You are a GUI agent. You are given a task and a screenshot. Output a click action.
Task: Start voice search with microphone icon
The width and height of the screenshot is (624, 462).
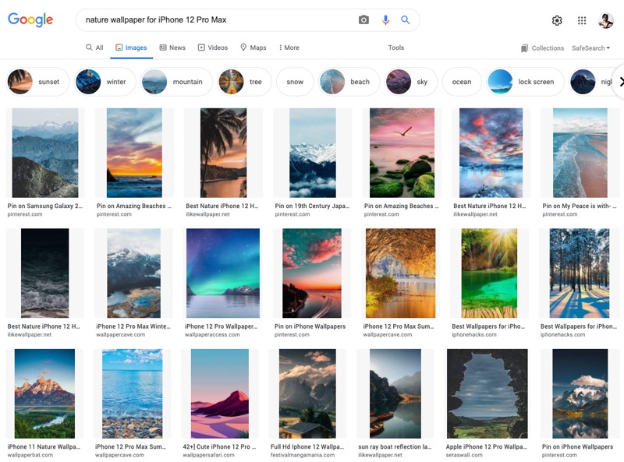pos(385,20)
